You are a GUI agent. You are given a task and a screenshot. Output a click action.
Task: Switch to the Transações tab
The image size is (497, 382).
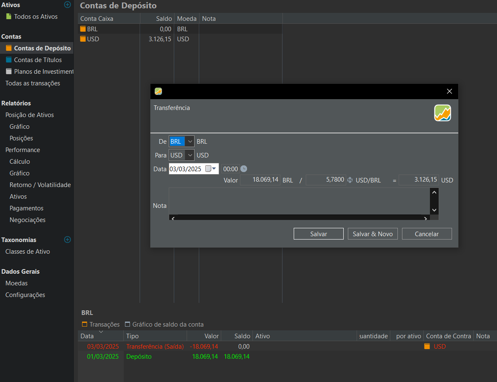pos(101,324)
